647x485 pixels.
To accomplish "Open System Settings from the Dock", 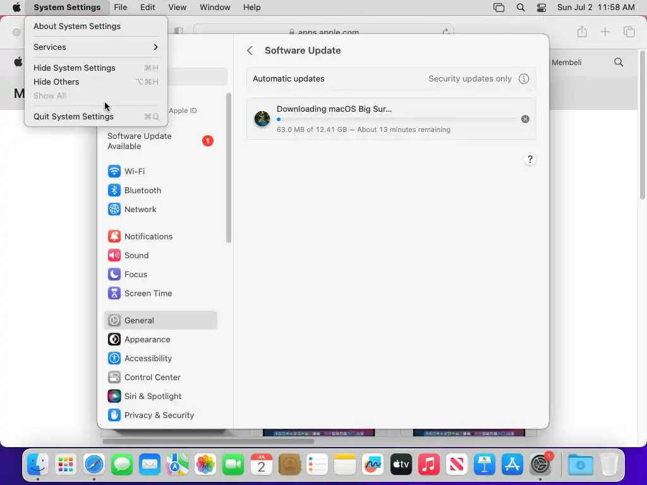I will click(541, 465).
